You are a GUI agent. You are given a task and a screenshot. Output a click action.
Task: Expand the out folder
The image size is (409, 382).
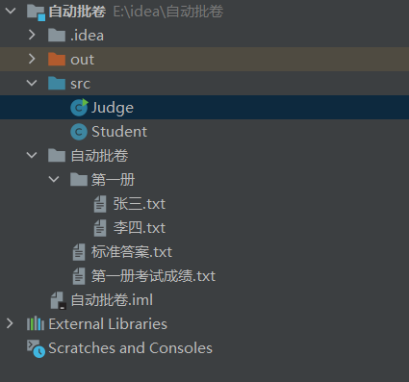pos(32,59)
